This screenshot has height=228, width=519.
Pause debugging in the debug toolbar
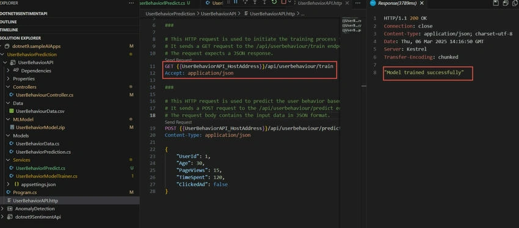[x=236, y=2]
